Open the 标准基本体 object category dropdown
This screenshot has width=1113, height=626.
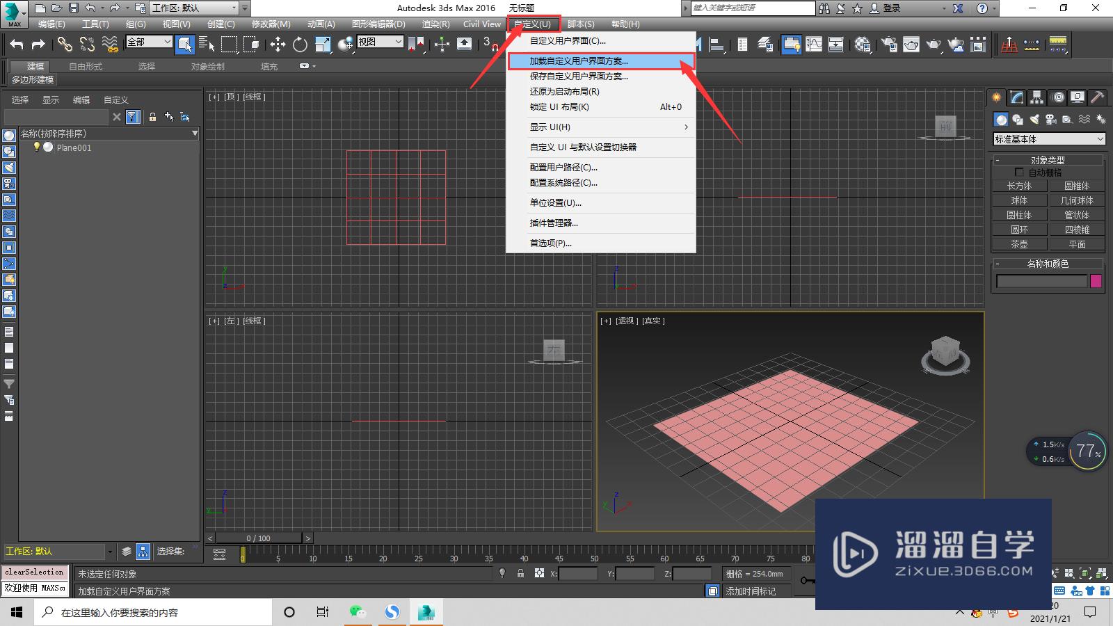pos(1049,139)
